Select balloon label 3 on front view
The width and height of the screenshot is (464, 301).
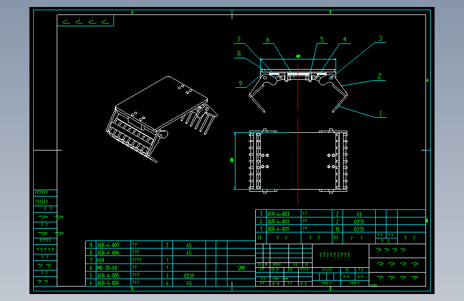pyautogui.click(x=380, y=39)
